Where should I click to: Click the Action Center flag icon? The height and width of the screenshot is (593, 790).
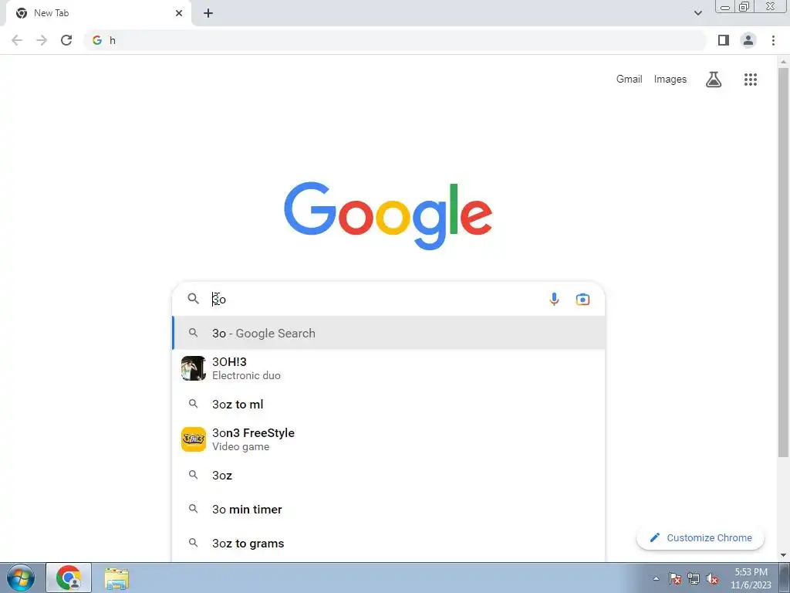[675, 578]
